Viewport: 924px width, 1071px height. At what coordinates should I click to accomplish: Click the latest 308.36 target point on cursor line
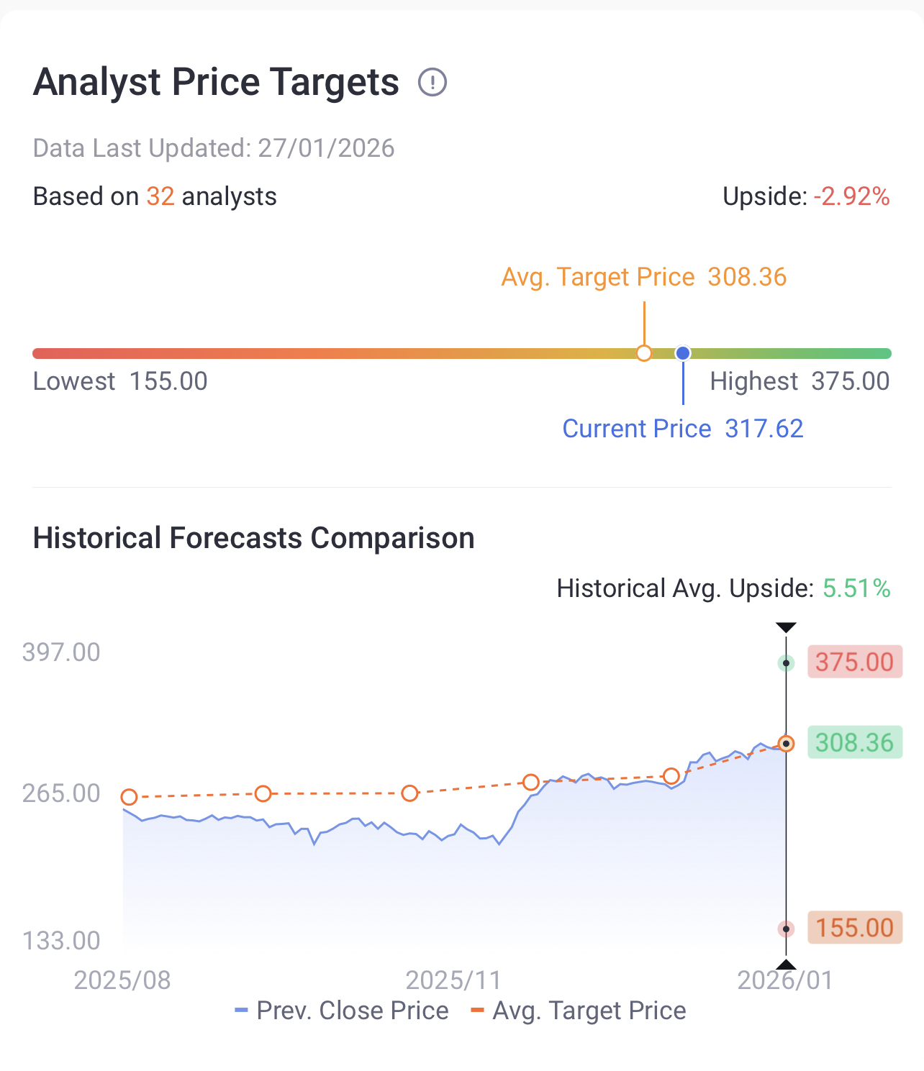(x=787, y=744)
